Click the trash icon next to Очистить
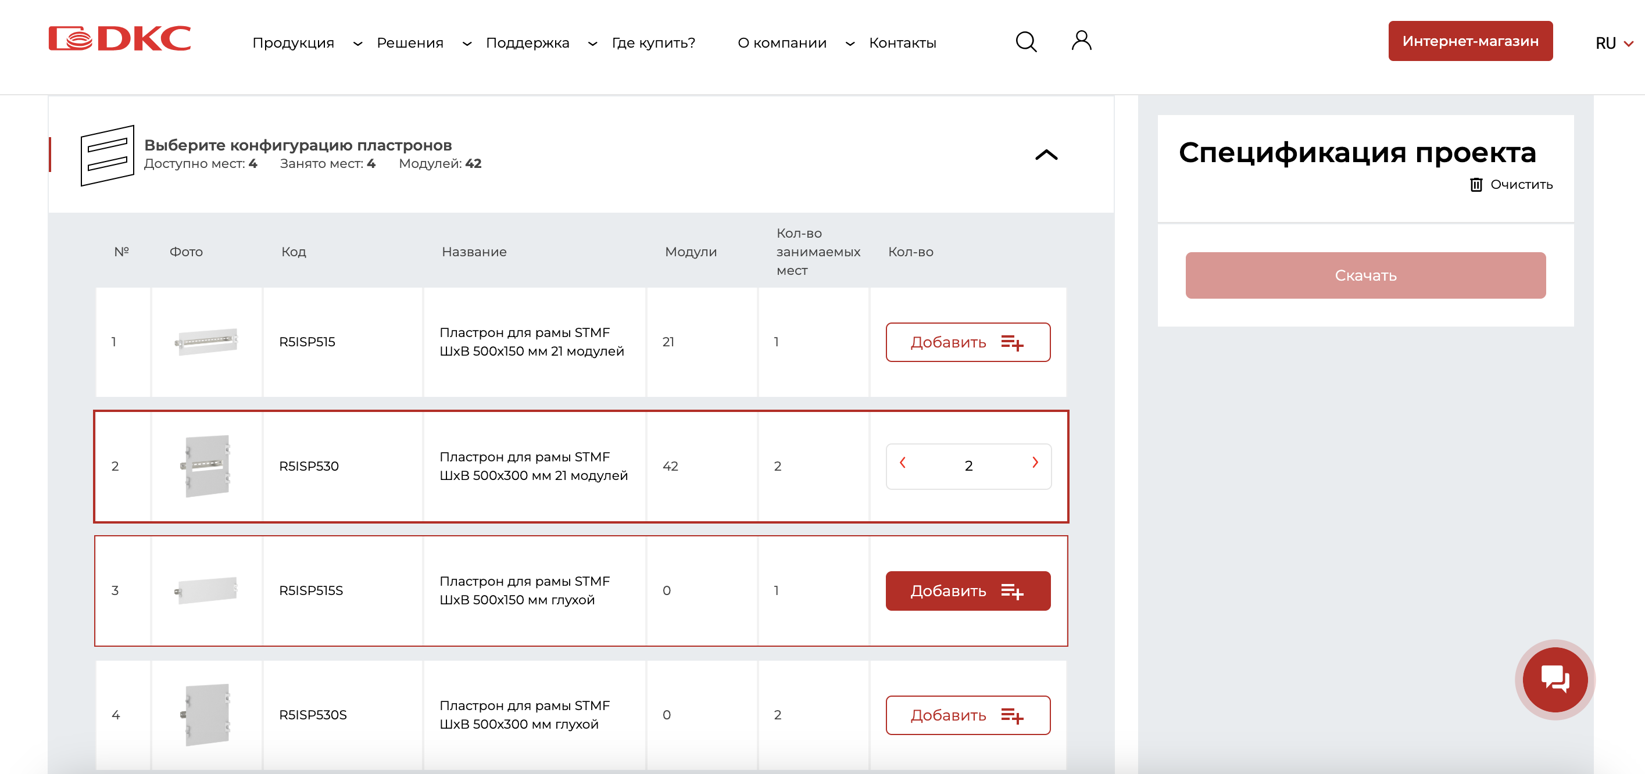Screen dimensions: 1645x774 point(1476,185)
